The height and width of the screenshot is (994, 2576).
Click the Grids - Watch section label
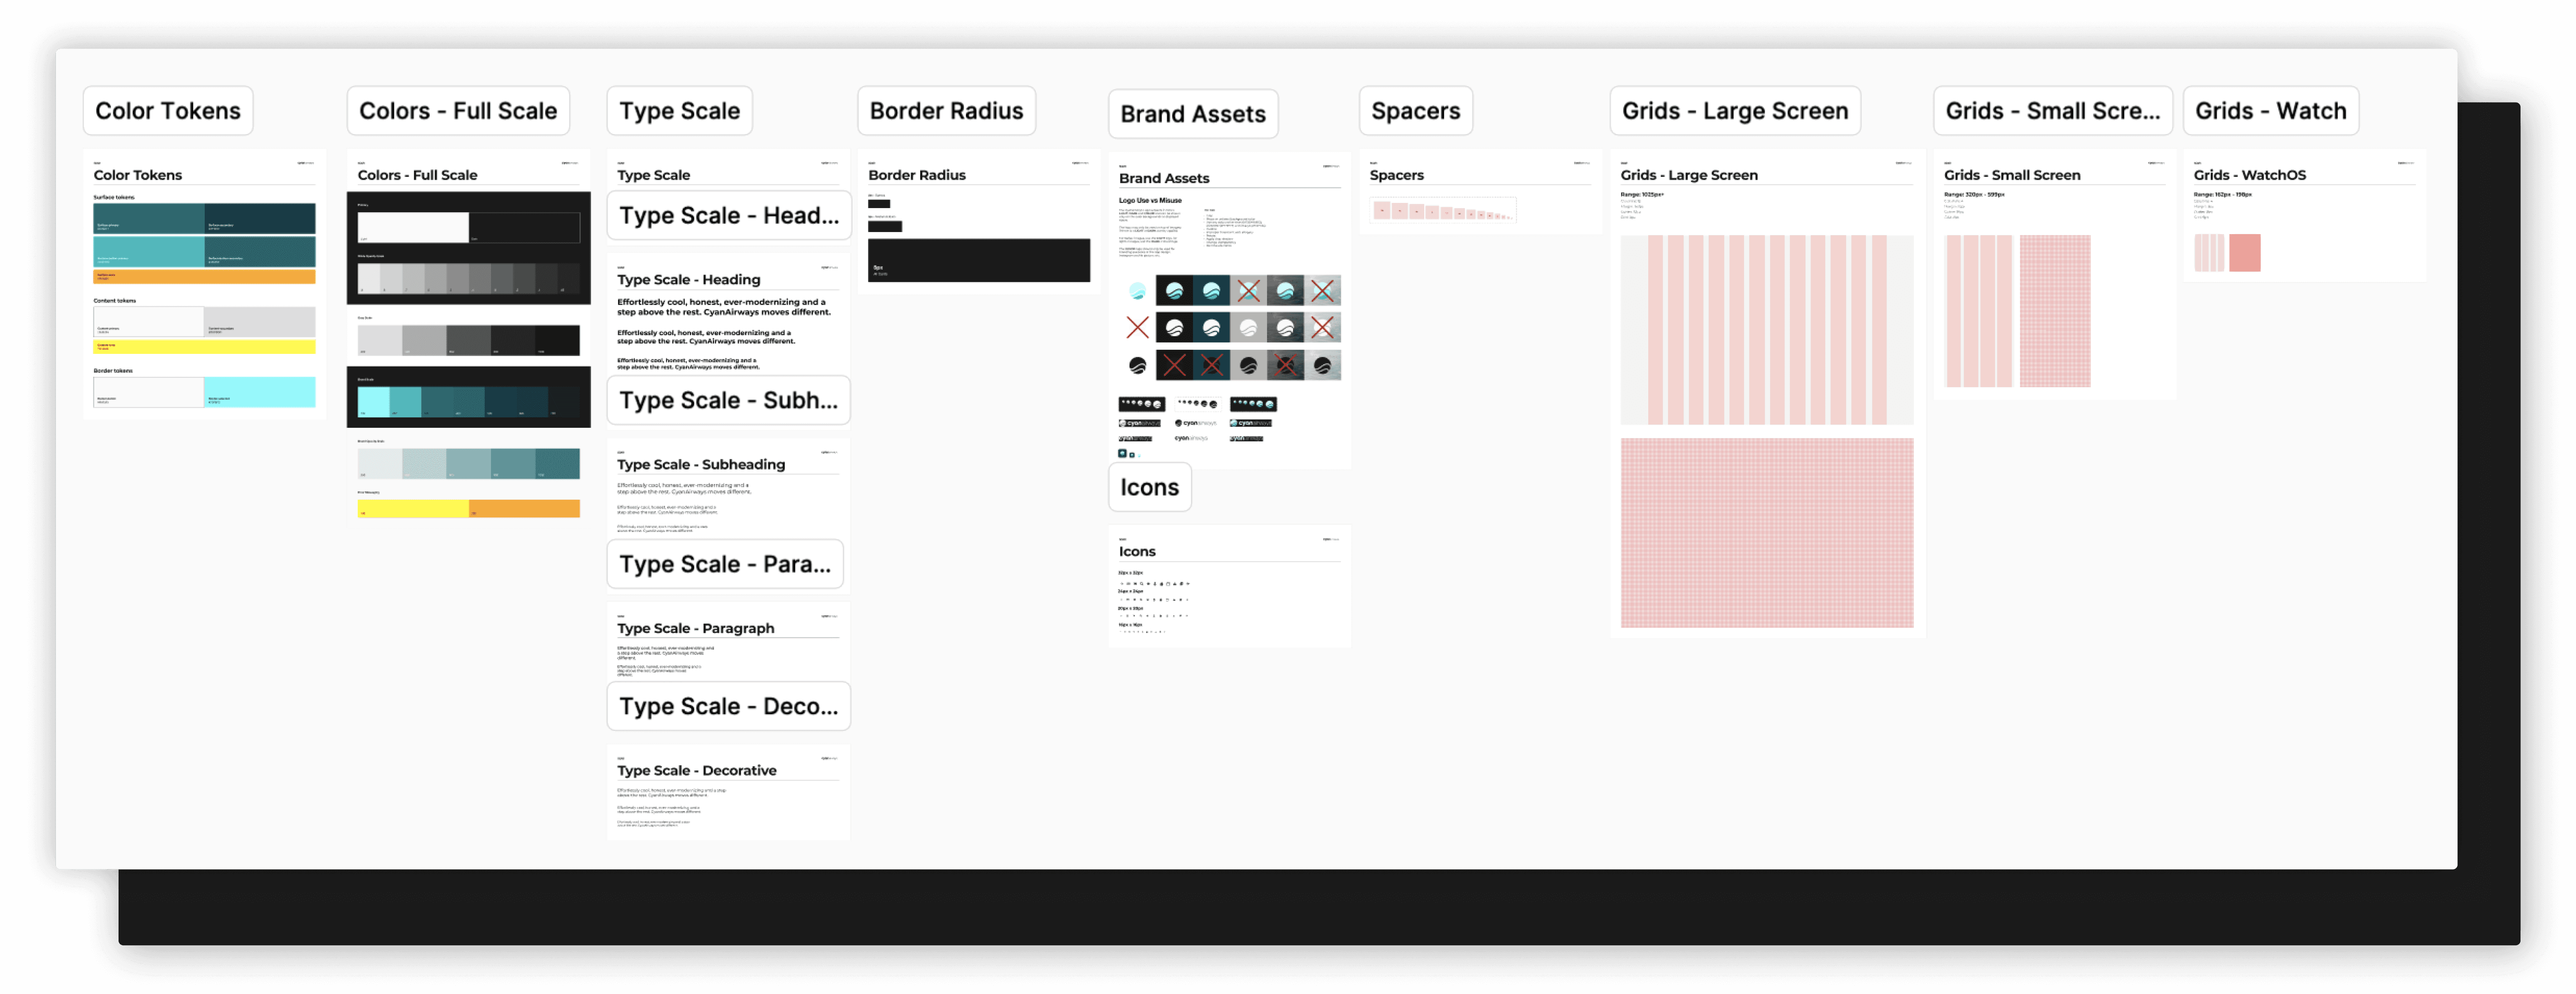coord(2271,111)
